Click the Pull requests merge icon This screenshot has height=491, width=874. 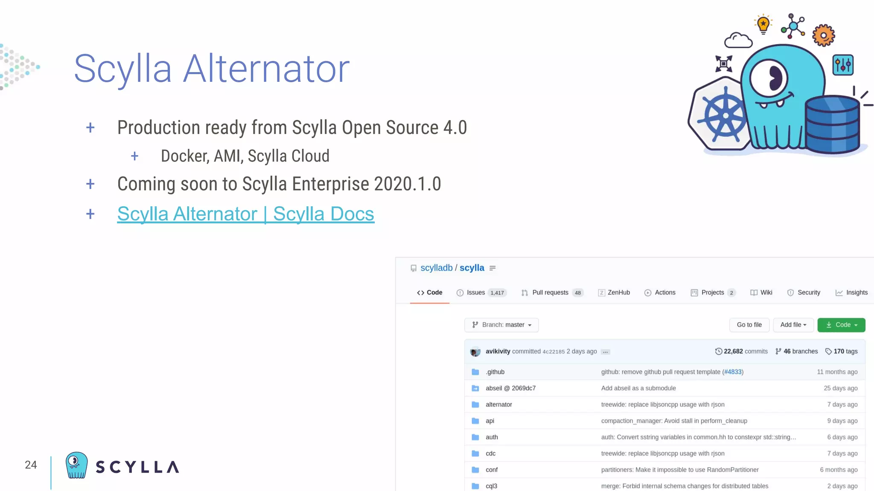point(524,293)
